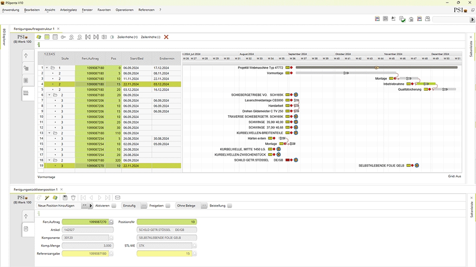Jump to the Gantt chart start
This screenshot has width=476, height=267.
pos(88,37)
